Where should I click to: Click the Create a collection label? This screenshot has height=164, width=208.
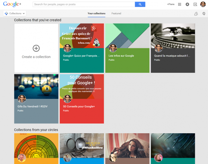coord(36,57)
